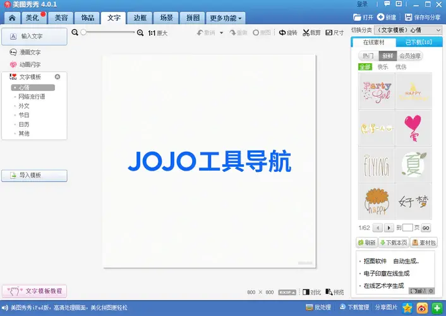This screenshot has height=316, width=446.
Task: Select the 会员独享 filter
Action: coord(410,56)
